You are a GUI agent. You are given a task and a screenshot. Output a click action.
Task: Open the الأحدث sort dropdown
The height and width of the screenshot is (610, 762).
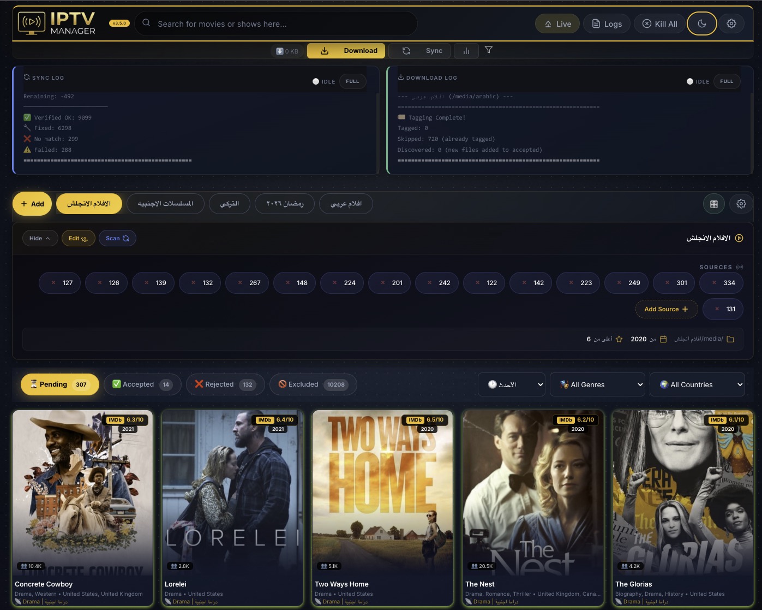coord(512,384)
